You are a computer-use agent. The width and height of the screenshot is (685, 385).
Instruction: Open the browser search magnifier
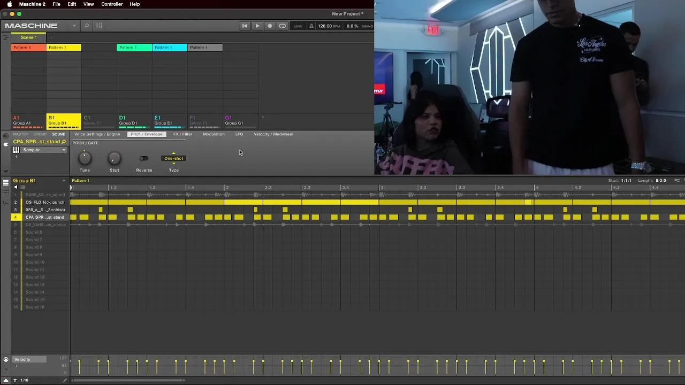86,26
